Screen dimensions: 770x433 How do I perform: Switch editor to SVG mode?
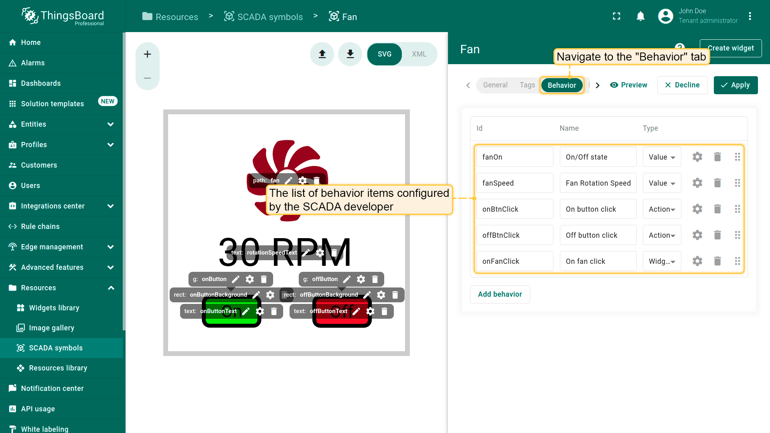tap(384, 54)
